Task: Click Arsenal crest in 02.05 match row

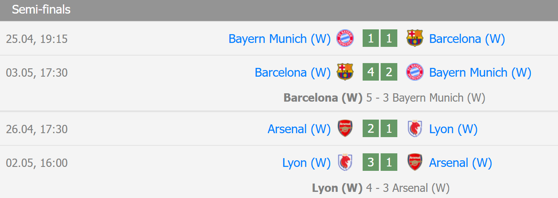Action: pyautogui.click(x=415, y=163)
